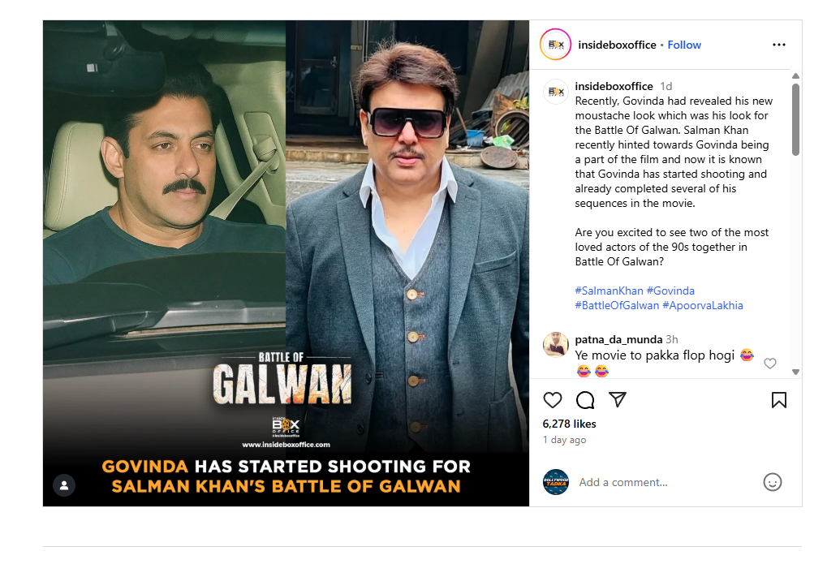The width and height of the screenshot is (840, 564).
Task: Open insideboxoffice profile picture in header
Action: [556, 45]
